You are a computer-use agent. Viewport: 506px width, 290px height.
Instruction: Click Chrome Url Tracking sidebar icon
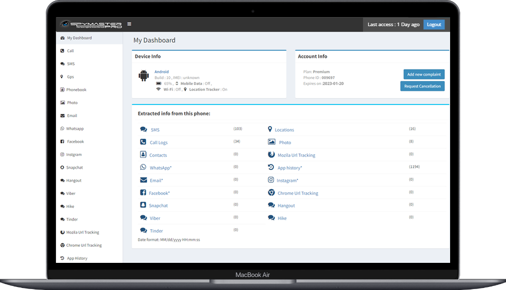(x=62, y=245)
